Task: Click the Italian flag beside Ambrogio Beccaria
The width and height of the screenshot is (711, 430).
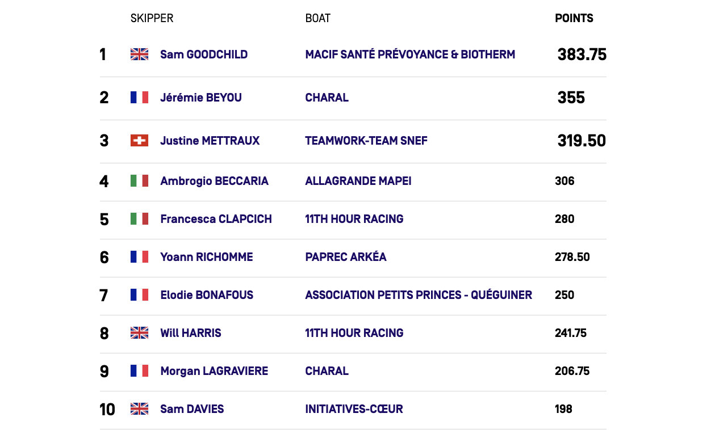Action: [139, 181]
